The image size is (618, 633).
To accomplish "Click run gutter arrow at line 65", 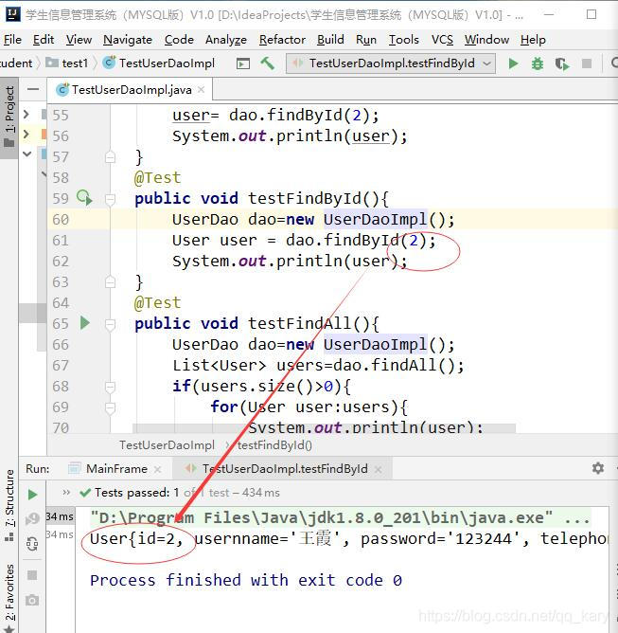I will click(84, 323).
